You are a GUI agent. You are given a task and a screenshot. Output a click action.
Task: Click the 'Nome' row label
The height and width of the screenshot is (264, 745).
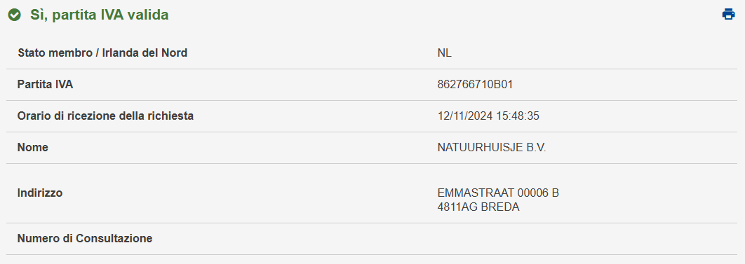(x=33, y=147)
